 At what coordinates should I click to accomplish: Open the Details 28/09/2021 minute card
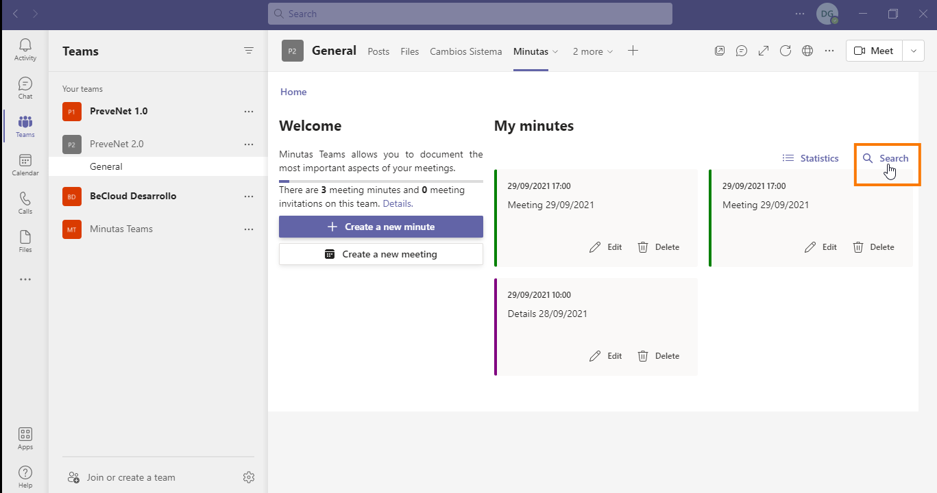[596, 327]
